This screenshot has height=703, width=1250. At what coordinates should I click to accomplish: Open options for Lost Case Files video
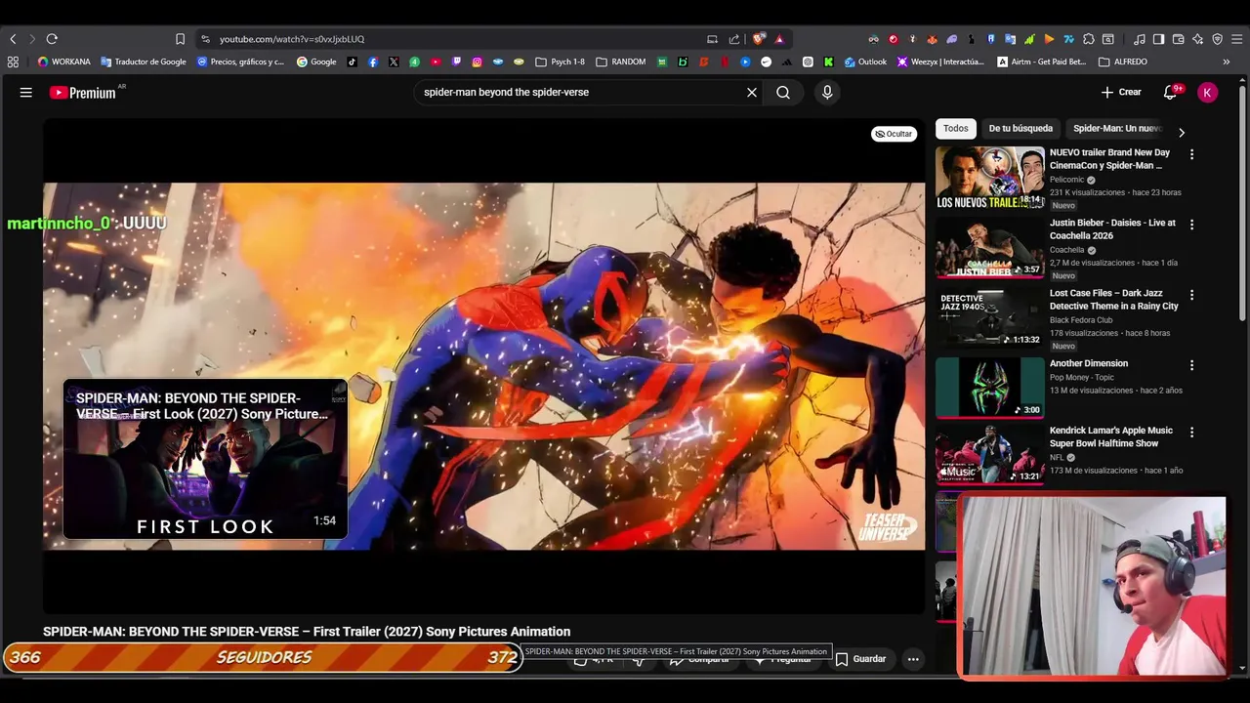pos(1191,295)
